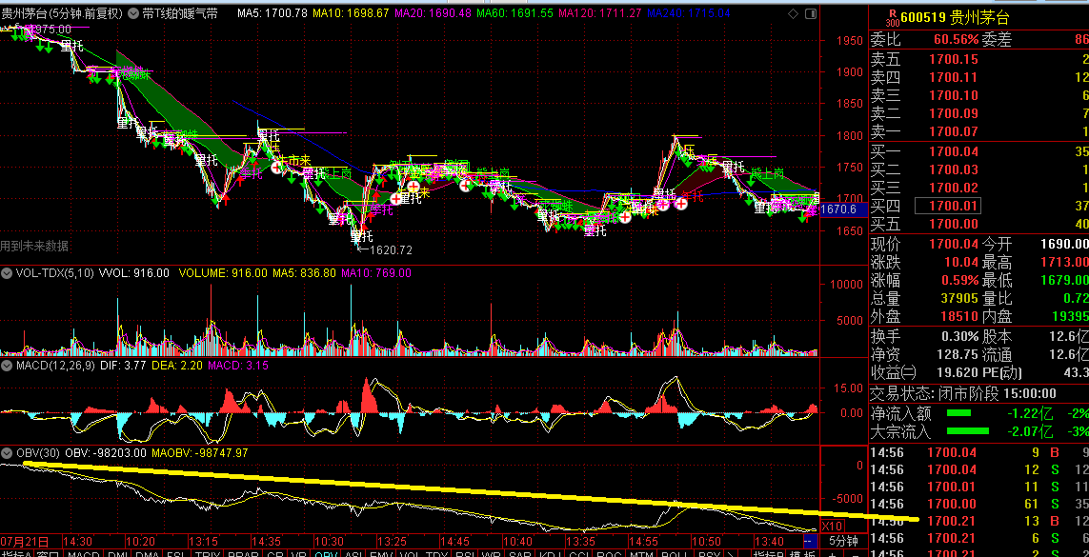Click the 07月21日 date label
The height and width of the screenshot is (557, 1089).
(25, 541)
